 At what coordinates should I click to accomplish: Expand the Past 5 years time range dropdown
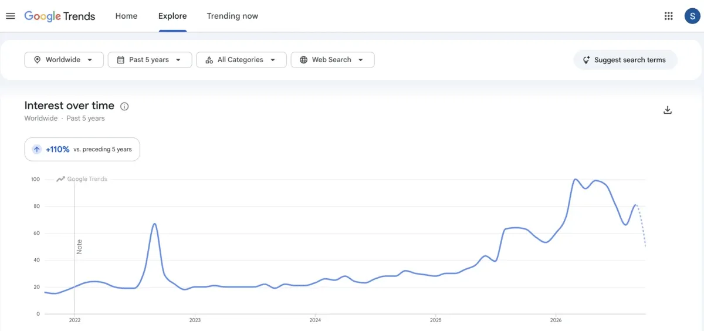pyautogui.click(x=150, y=60)
